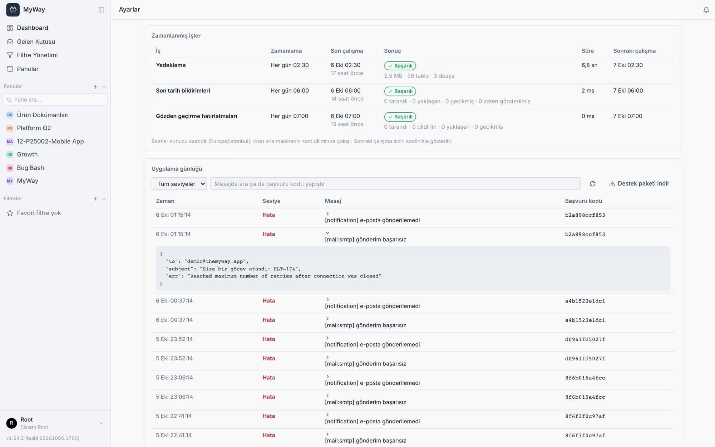This screenshot has width=715, height=447.
Task: Collapse the Filtreler section chevron
Action: point(104,199)
